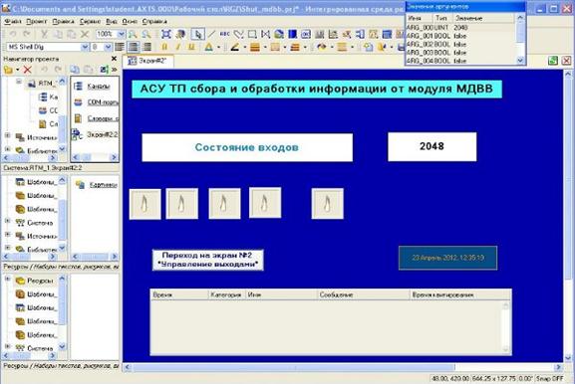The height and width of the screenshot is (384, 575).
Task: Toggle the Snap OFF status bar indicator
Action: click(x=550, y=378)
